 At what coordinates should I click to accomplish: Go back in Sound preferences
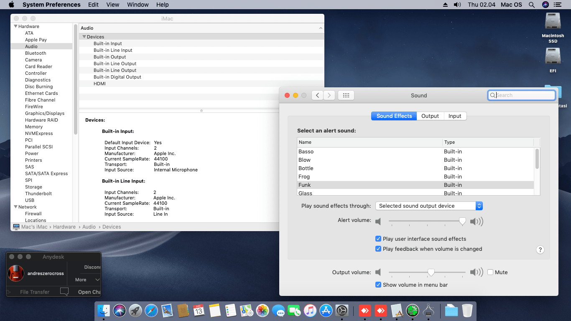coord(318,95)
